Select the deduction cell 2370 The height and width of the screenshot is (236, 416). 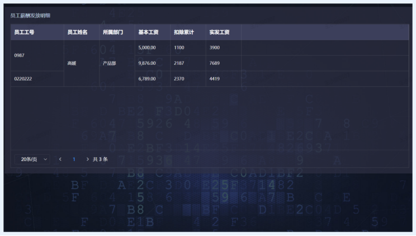click(x=179, y=79)
